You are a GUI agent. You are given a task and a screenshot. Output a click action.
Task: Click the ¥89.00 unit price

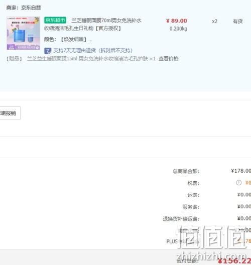177,21
